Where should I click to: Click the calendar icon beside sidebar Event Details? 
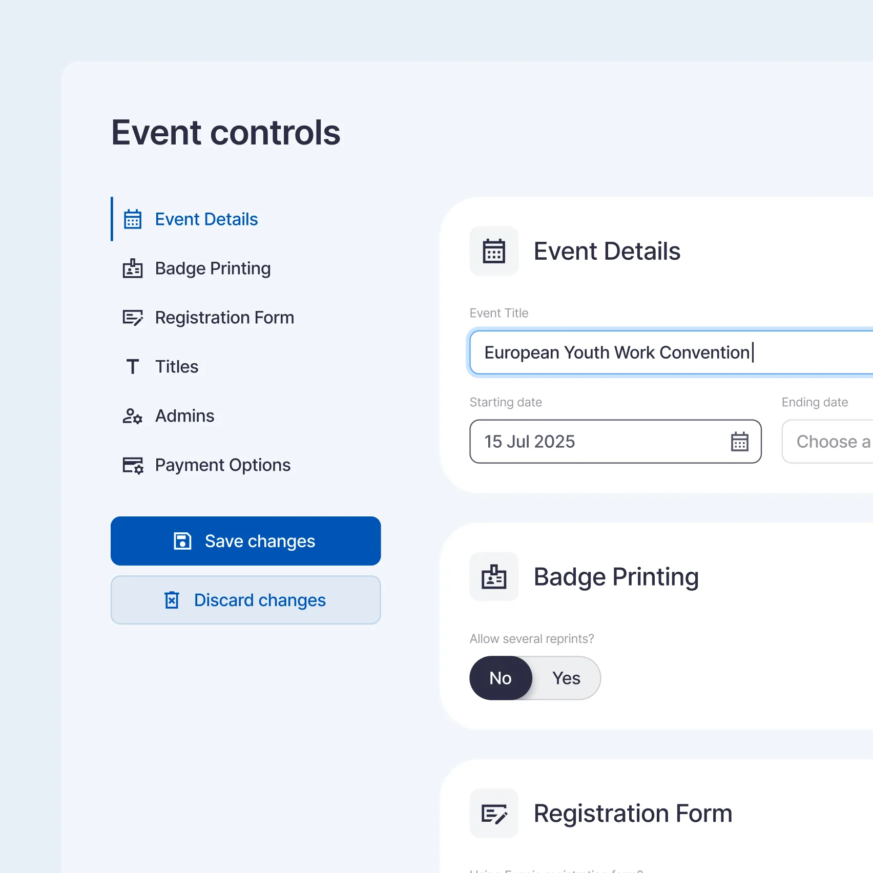[133, 219]
